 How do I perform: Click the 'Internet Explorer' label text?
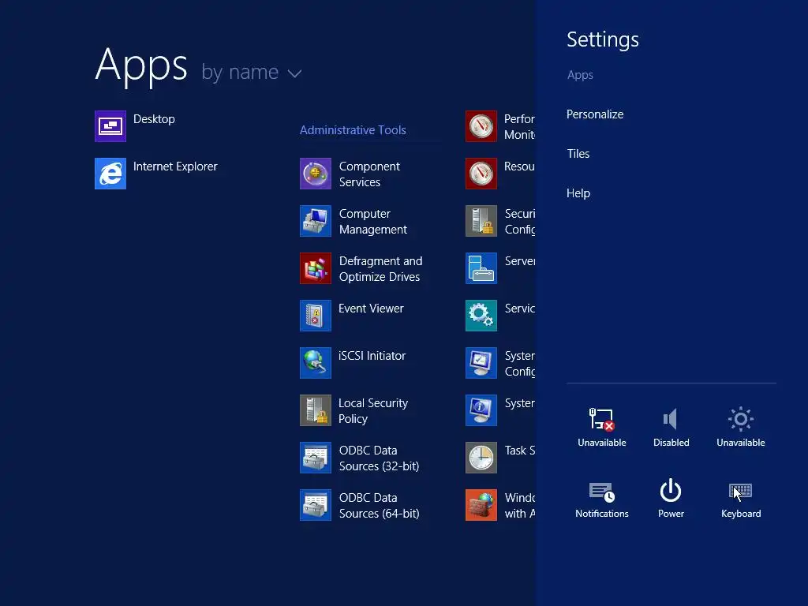[175, 166]
